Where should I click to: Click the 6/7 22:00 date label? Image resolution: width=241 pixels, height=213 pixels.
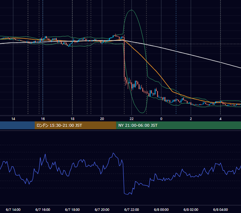pos(131,209)
